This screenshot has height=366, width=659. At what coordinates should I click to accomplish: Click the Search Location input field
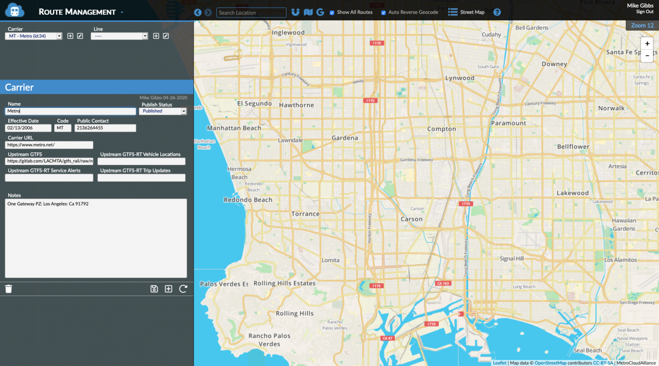click(251, 13)
